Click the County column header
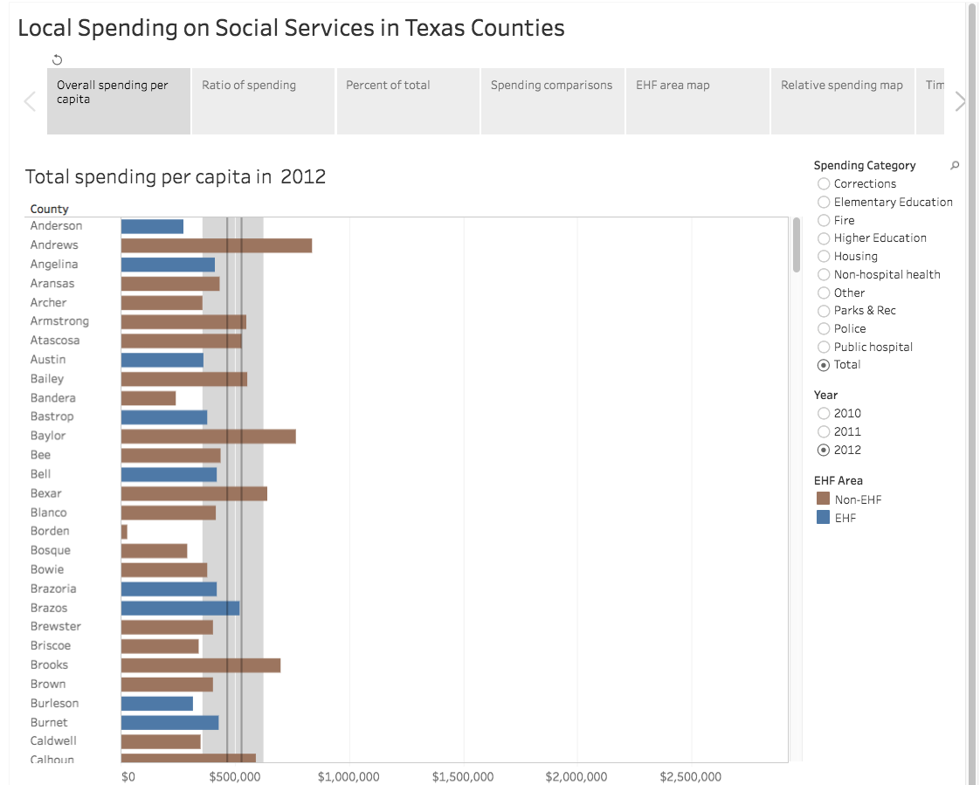 (50, 209)
